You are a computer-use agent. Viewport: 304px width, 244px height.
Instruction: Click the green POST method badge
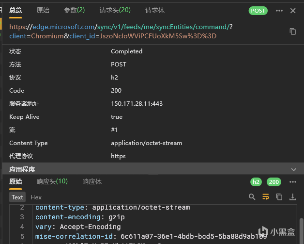(258, 11)
